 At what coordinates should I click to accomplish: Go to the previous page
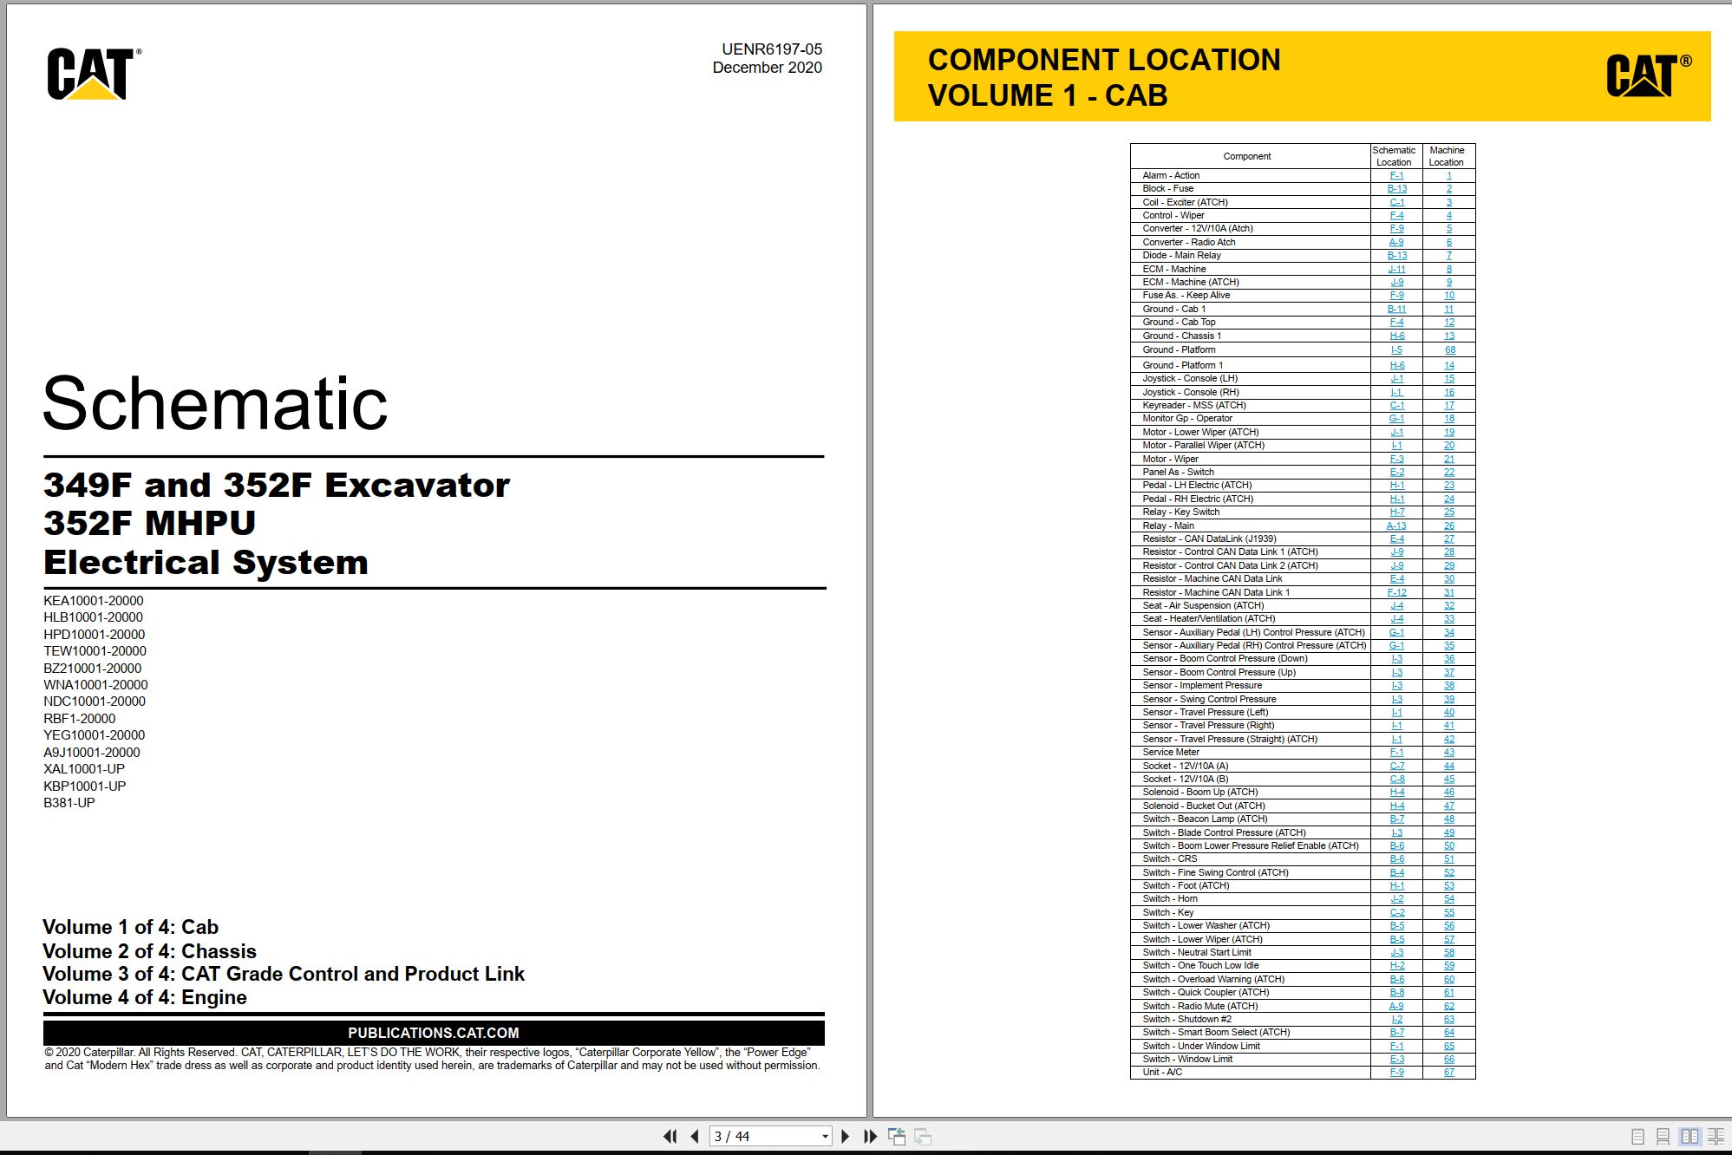(x=695, y=1136)
